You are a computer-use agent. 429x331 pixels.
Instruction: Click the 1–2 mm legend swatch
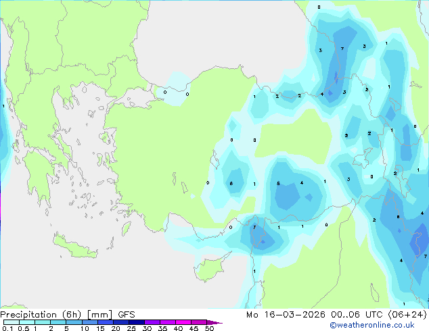coord(43,322)
